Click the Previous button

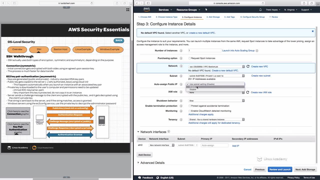pyautogui.click(x=260, y=169)
